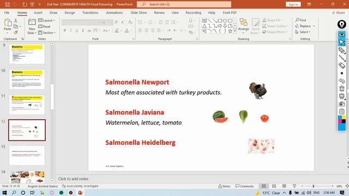Start Slide Show from status bar icon
Viewport: 349px width, 196px height.
(x=294, y=186)
